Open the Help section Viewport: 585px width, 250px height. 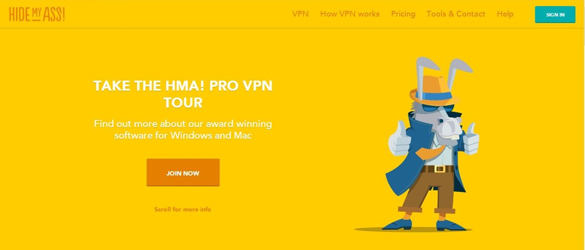pos(505,14)
